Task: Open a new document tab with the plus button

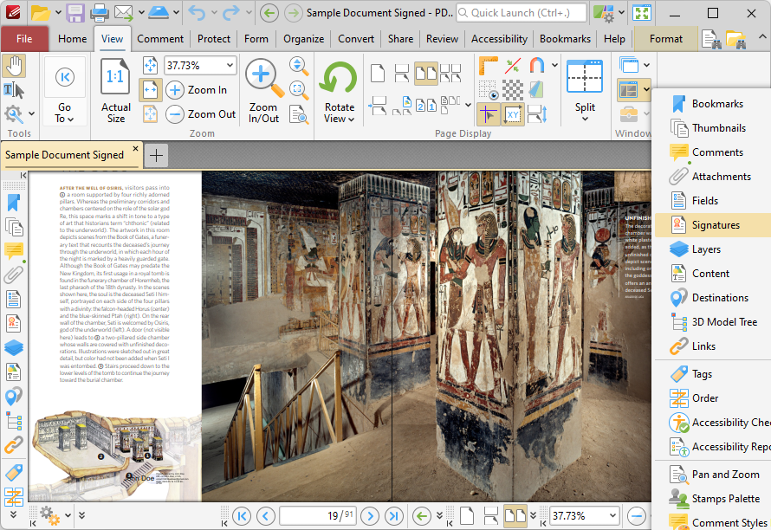Action: [156, 155]
